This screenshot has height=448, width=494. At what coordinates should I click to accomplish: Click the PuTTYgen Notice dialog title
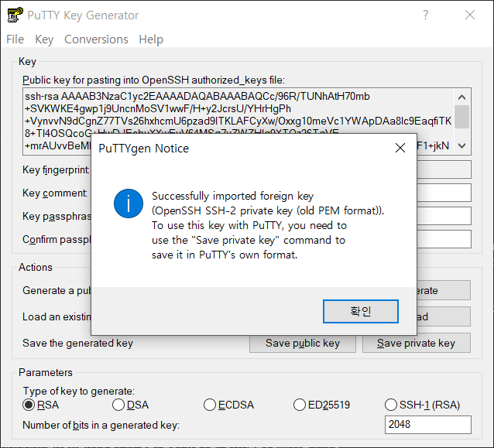coord(144,149)
